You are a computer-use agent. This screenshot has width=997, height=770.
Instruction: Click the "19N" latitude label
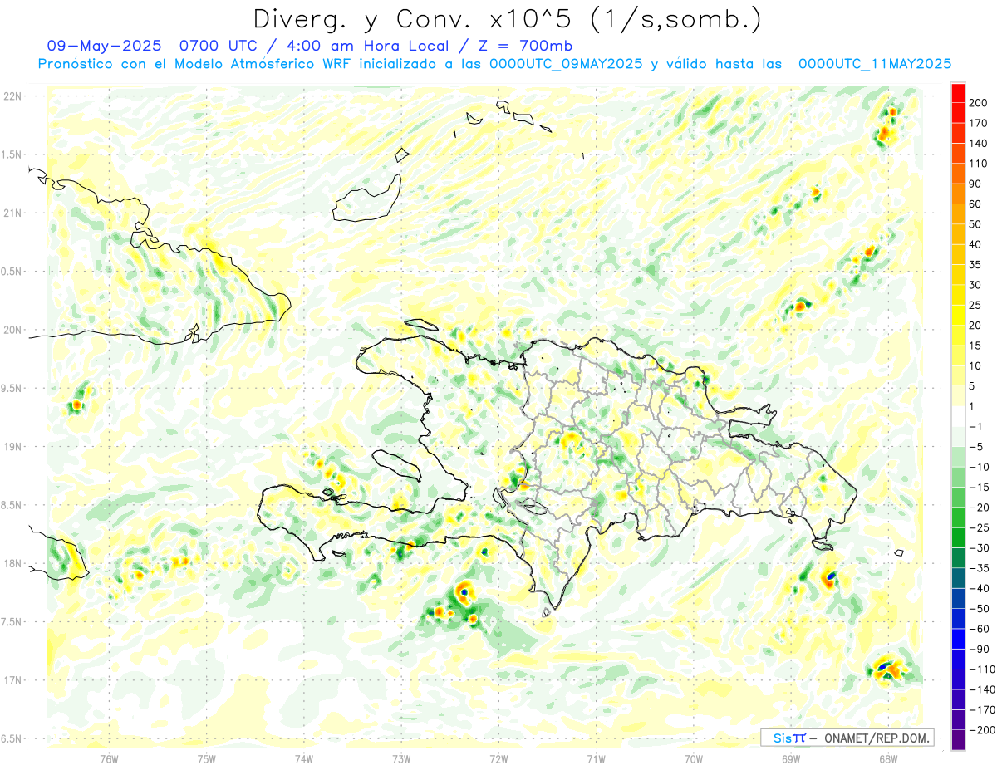point(13,447)
